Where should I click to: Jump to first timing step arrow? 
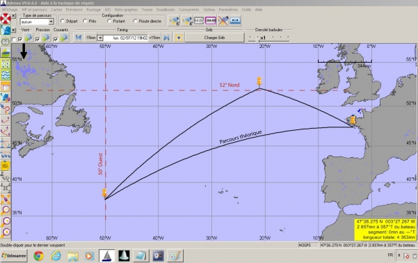pos(79,38)
